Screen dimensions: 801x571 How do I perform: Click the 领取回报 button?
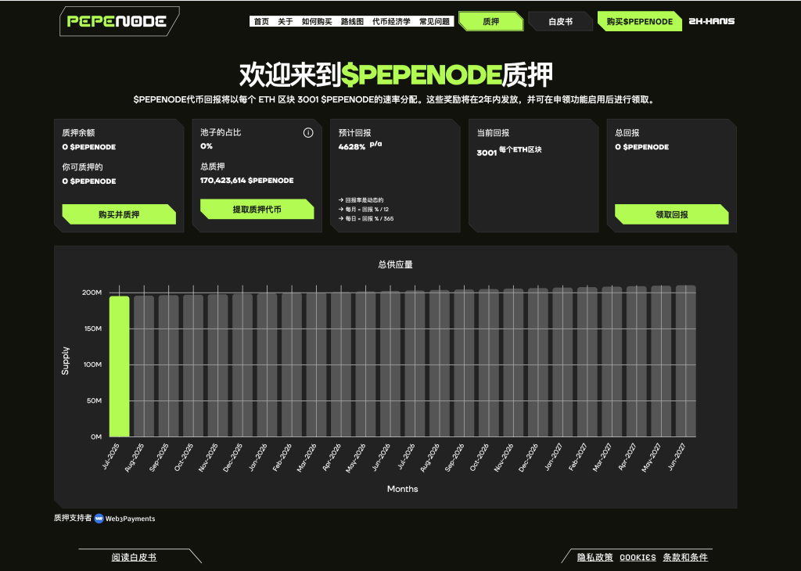click(x=672, y=214)
